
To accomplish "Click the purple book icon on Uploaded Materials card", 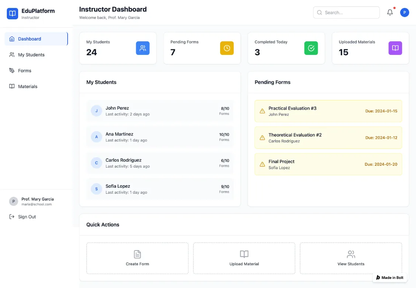I will pos(395,48).
